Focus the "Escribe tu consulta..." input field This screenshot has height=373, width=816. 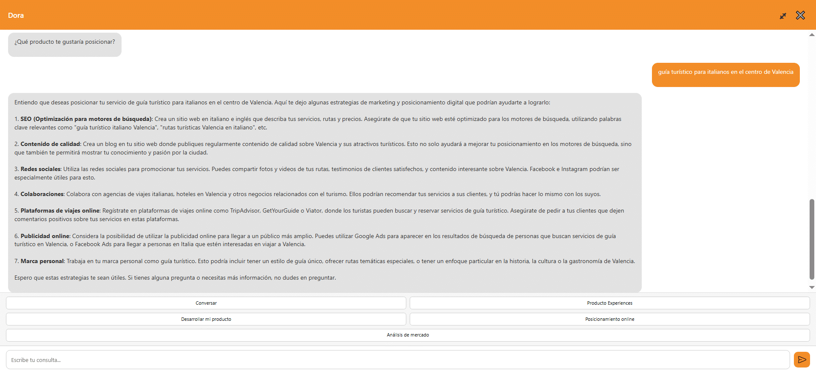click(397, 360)
